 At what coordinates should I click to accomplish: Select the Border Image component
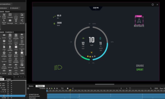4,16
